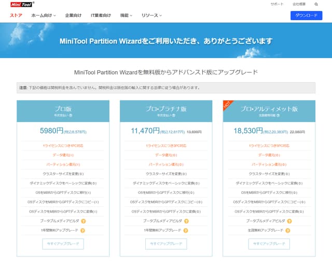Click the struck-through price in プロ・プラチナ版 card

194,132
